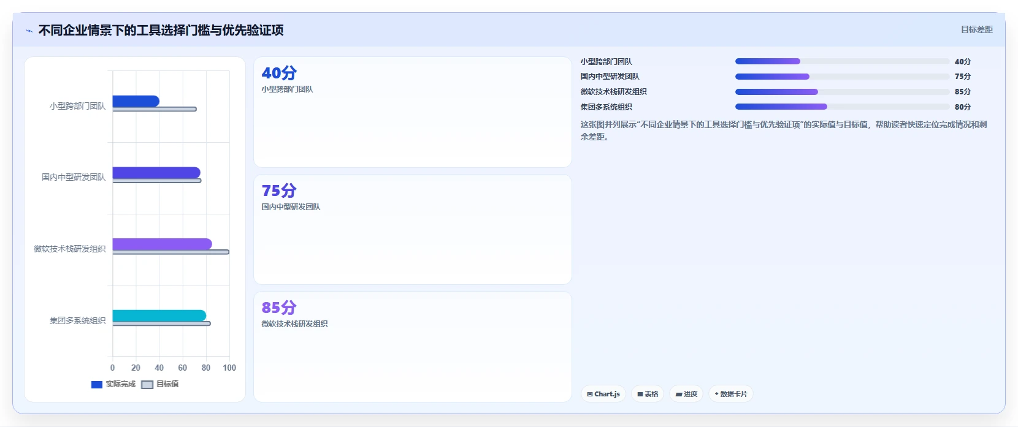
Task: Click the 小型跨部门团队 chart axis label
Action: [77, 106]
